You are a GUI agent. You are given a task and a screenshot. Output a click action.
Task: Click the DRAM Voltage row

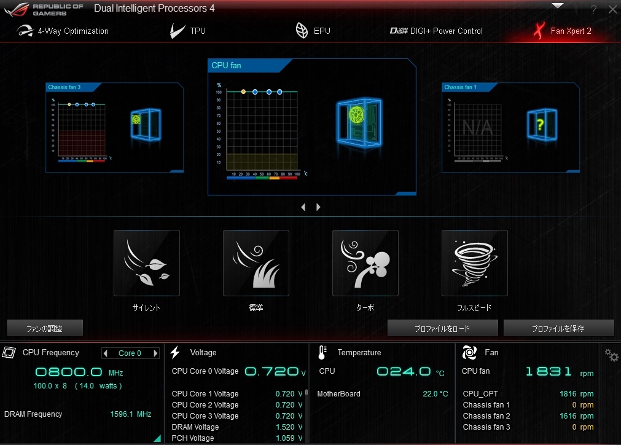pyautogui.click(x=237, y=427)
